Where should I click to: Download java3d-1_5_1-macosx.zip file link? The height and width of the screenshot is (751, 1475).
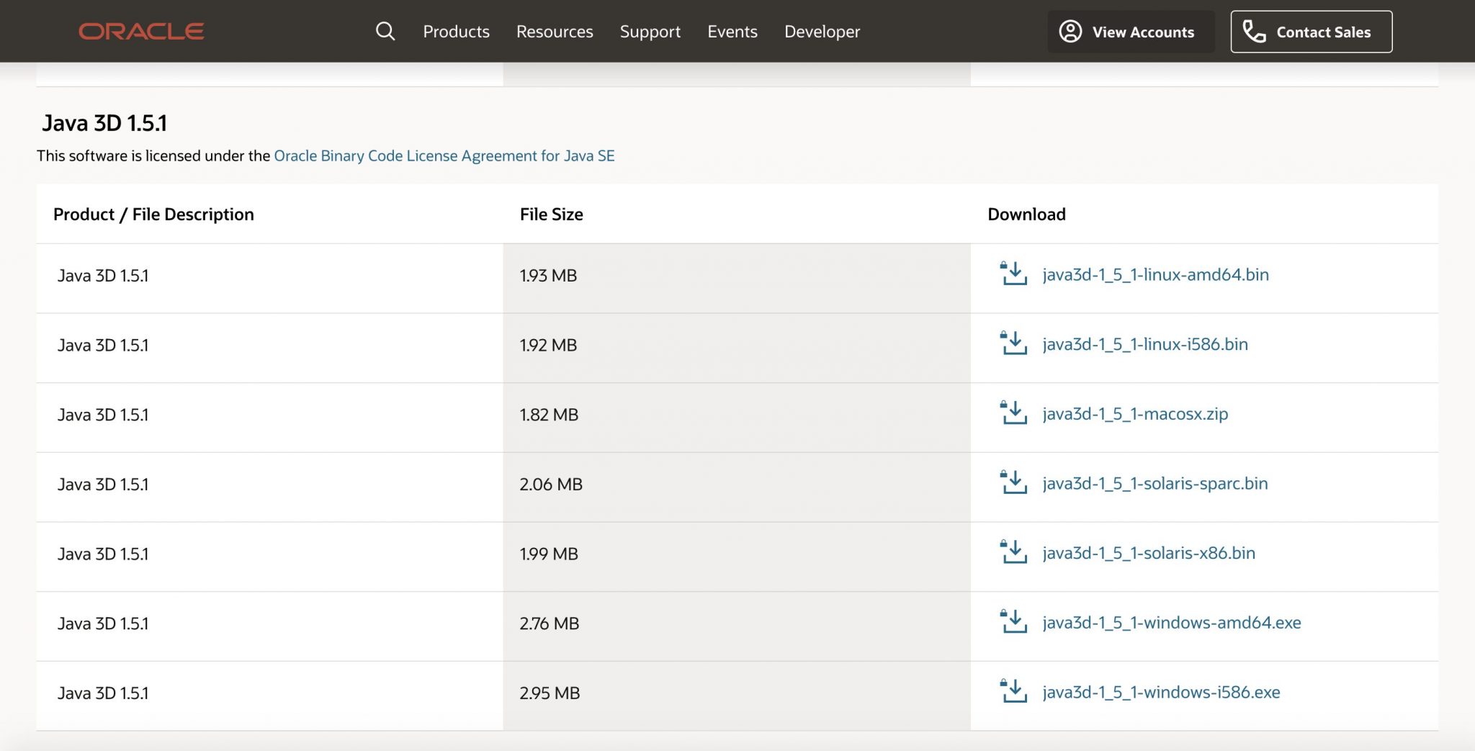(x=1135, y=414)
